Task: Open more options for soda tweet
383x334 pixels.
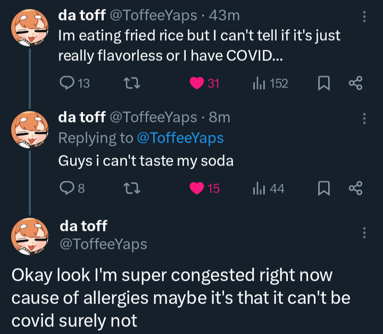Action: pyautogui.click(x=364, y=118)
